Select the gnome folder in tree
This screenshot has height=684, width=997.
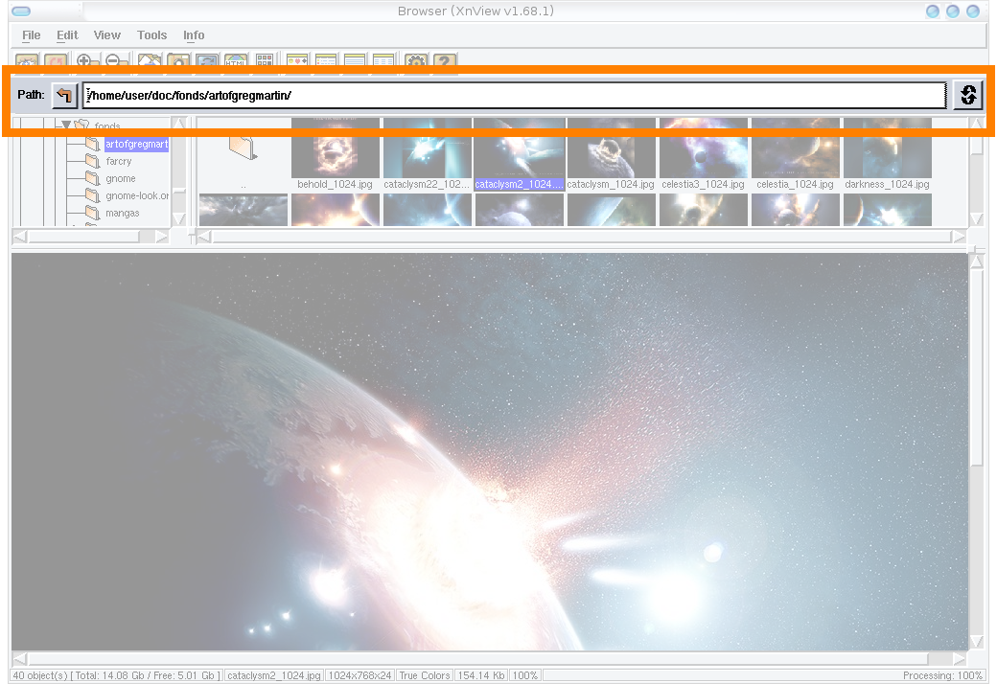tap(120, 178)
